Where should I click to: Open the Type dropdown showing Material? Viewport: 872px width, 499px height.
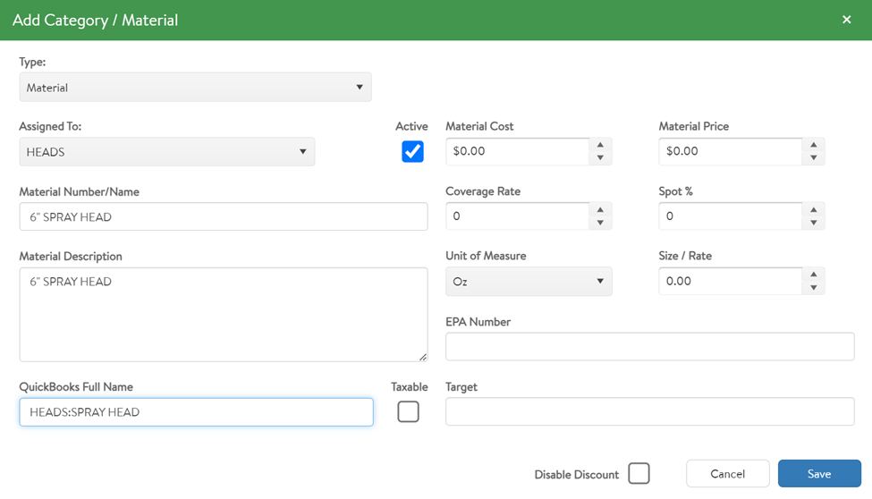tap(195, 88)
